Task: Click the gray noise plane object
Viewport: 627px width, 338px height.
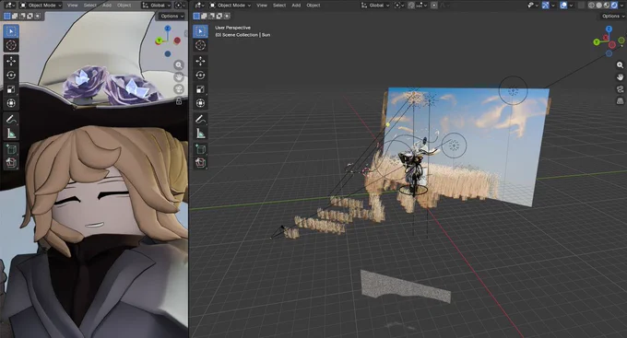Action: pyautogui.click(x=406, y=286)
